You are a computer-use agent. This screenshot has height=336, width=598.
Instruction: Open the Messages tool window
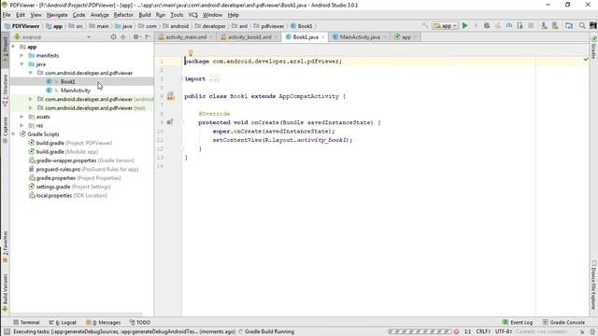(x=103, y=322)
